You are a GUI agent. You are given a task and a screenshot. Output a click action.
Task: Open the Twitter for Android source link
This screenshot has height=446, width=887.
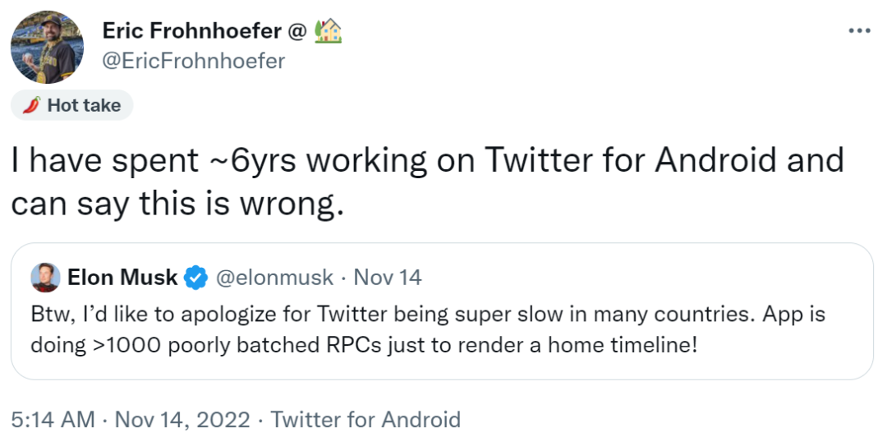coord(365,420)
